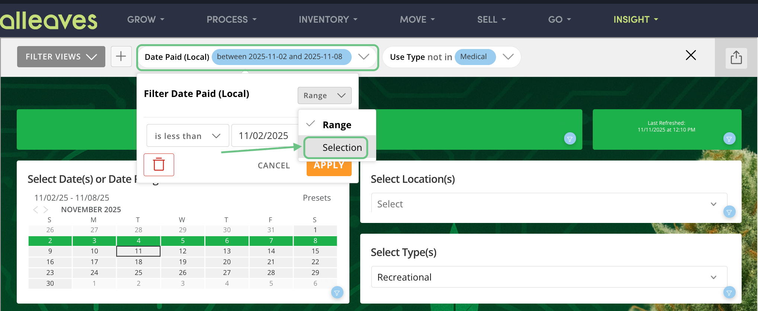Click the plus icon to add filter
Viewport: 758px width, 311px height.
click(121, 56)
